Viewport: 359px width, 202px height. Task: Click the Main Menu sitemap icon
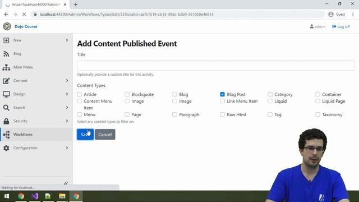6,67
